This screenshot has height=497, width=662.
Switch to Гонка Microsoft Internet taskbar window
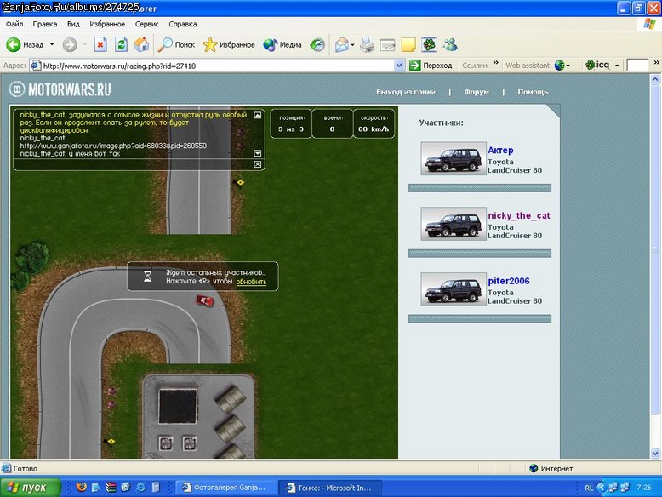(330, 488)
